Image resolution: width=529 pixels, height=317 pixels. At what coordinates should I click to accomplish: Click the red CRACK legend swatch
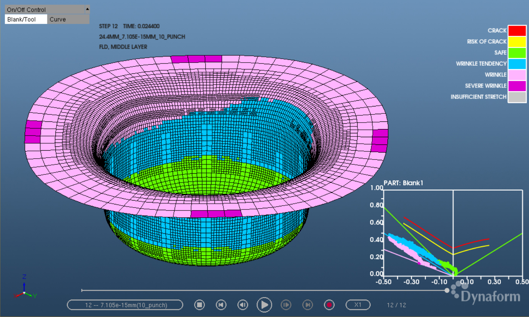click(517, 31)
